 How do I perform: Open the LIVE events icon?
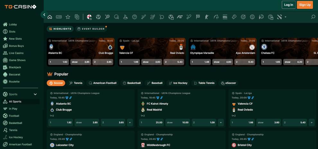pyautogui.click(x=59, y=17)
